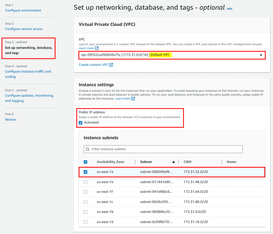Go to Configure service access step
This screenshot has width=273, height=234.
[24, 29]
